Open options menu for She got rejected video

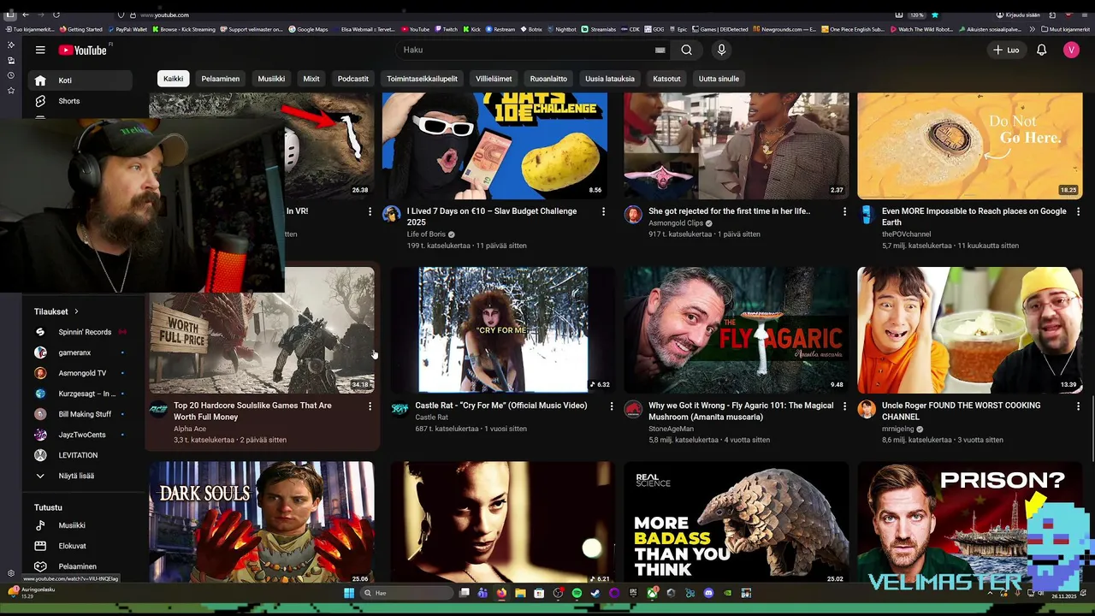coord(844,211)
